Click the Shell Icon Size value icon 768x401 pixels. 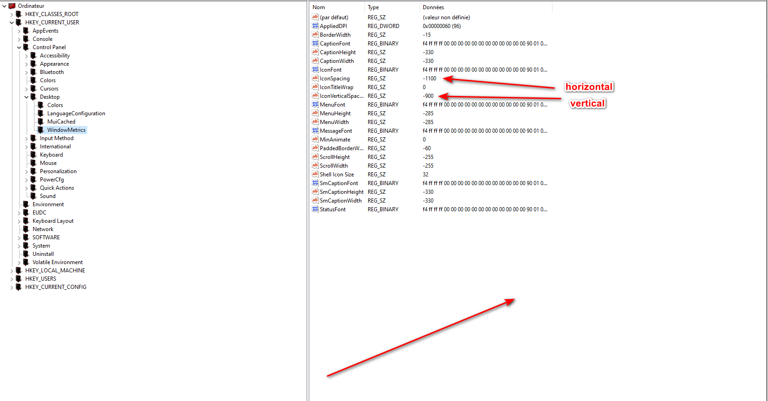(315, 175)
